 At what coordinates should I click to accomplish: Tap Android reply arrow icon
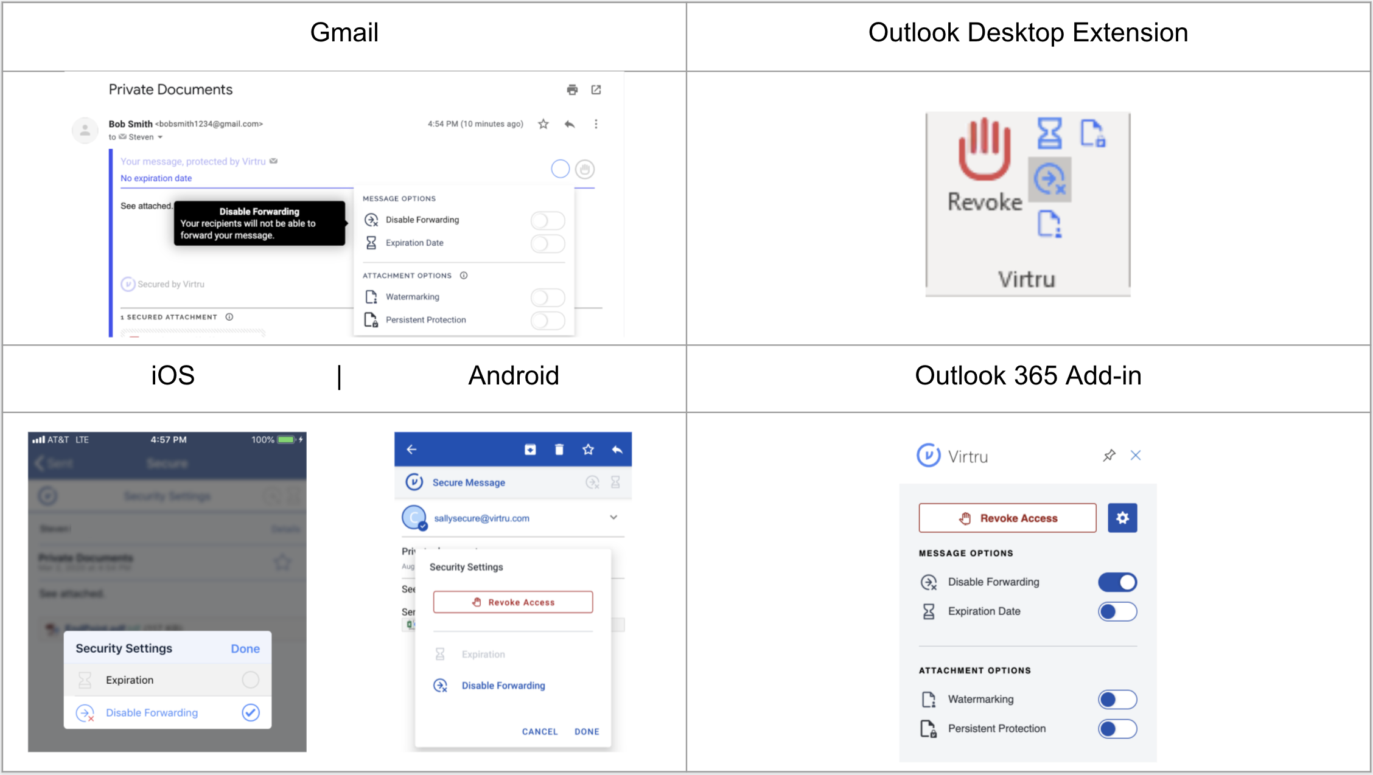(617, 450)
